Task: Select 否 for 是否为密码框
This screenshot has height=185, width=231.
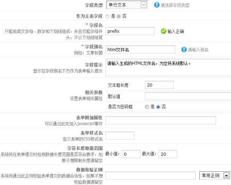Action: click(158, 107)
